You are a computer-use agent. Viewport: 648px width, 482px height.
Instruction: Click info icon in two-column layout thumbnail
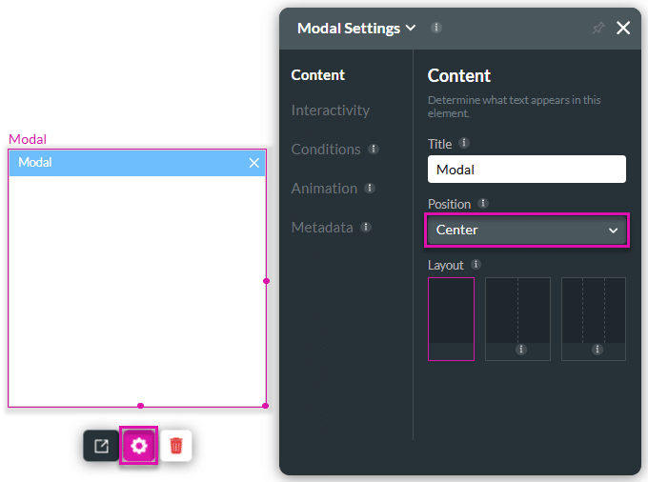[520, 350]
